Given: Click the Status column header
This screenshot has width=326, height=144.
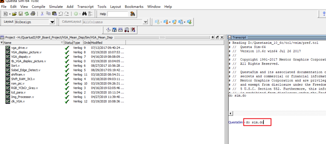Looking at the screenshot, I should [x=69, y=43].
